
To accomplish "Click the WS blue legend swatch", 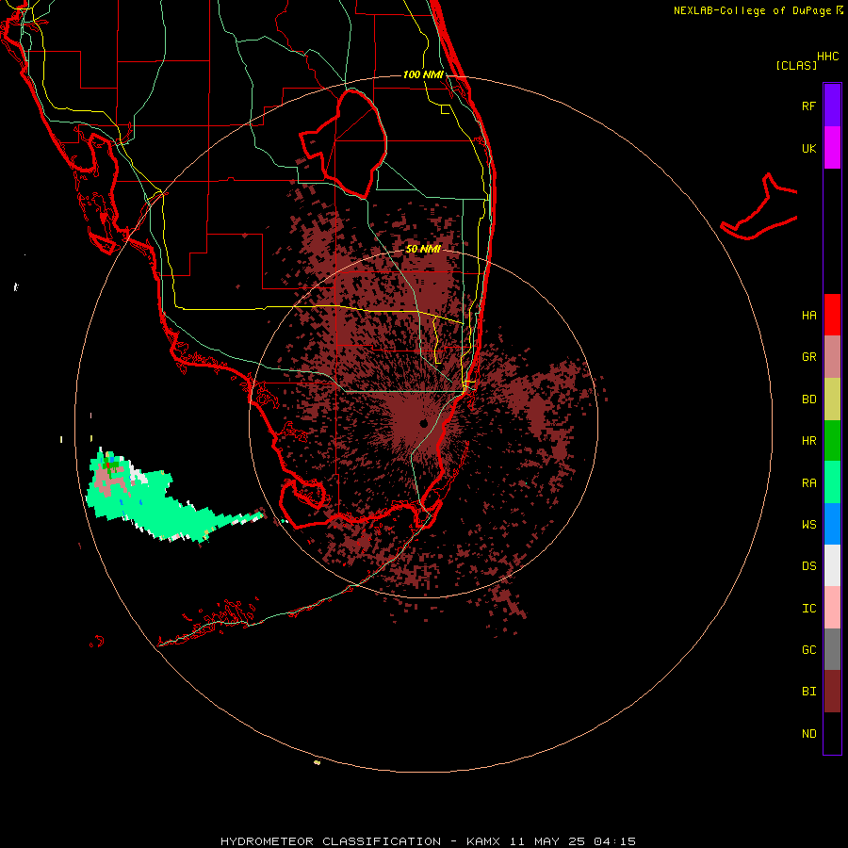I will coord(832,524).
